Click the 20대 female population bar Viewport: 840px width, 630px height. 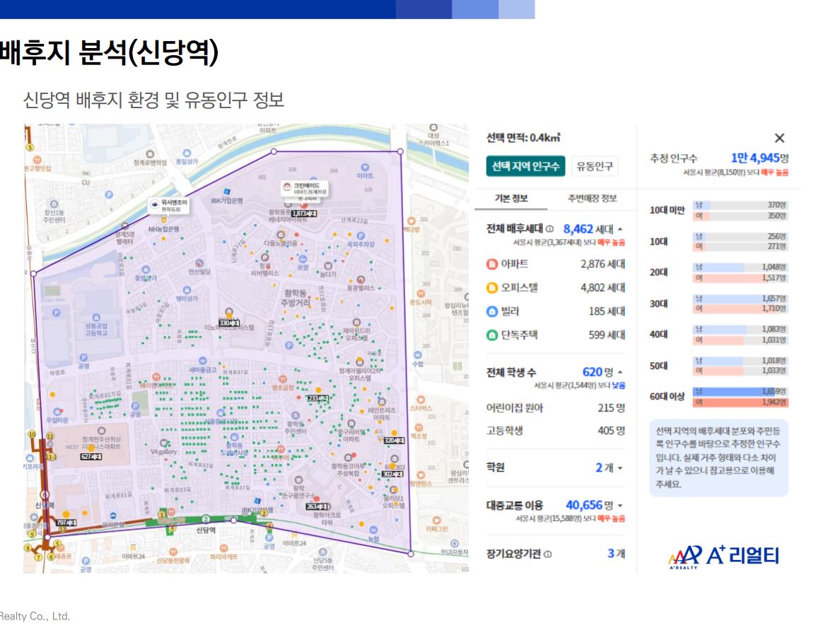[x=740, y=277]
